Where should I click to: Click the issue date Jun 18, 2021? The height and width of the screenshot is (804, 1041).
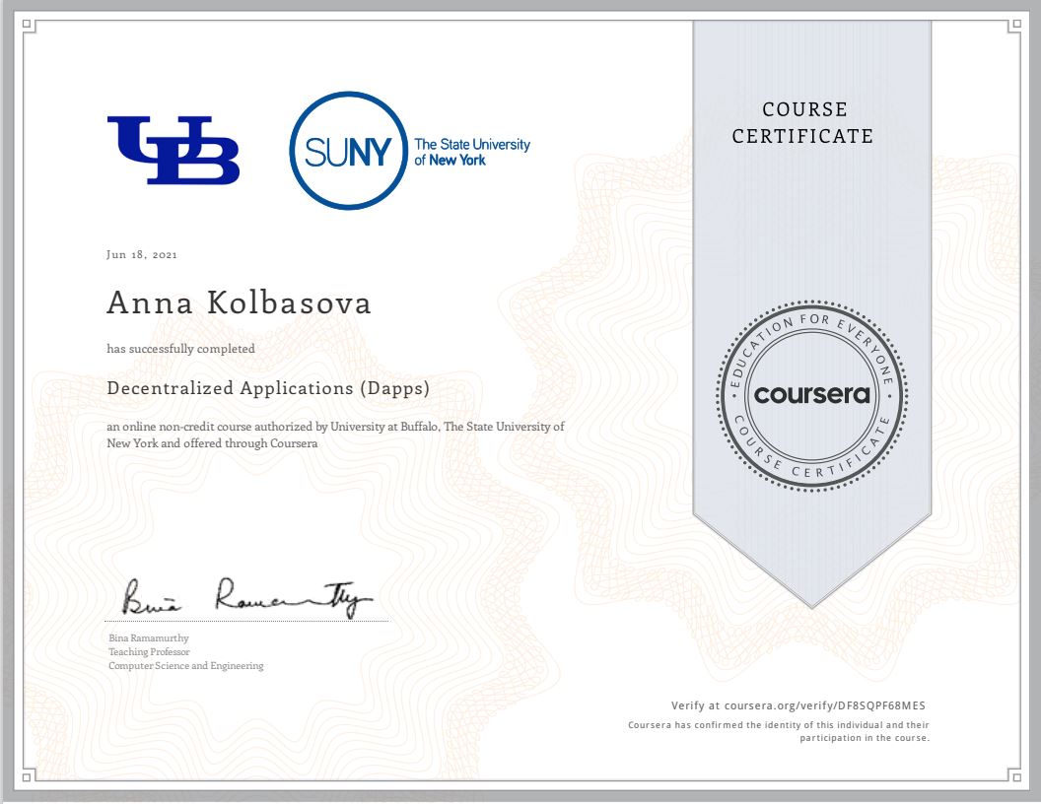pos(142,255)
